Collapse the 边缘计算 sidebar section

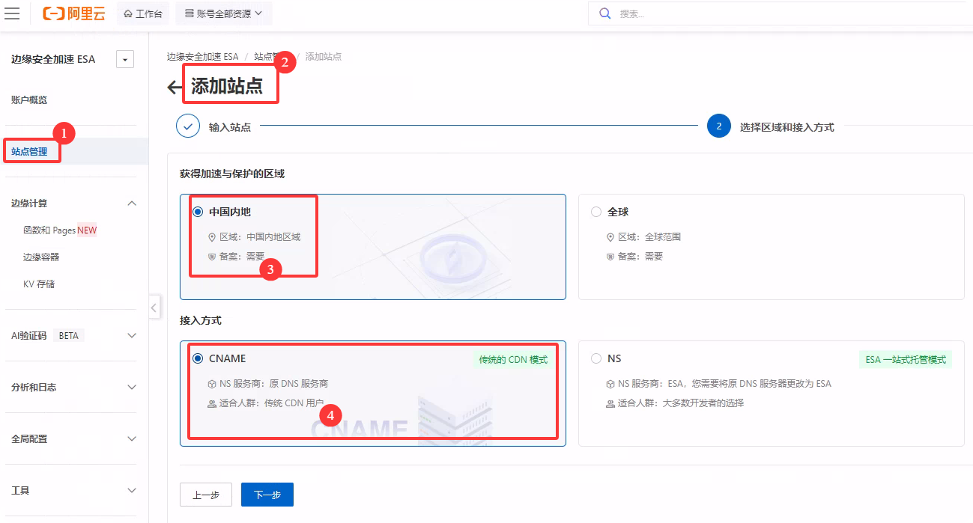pos(132,204)
